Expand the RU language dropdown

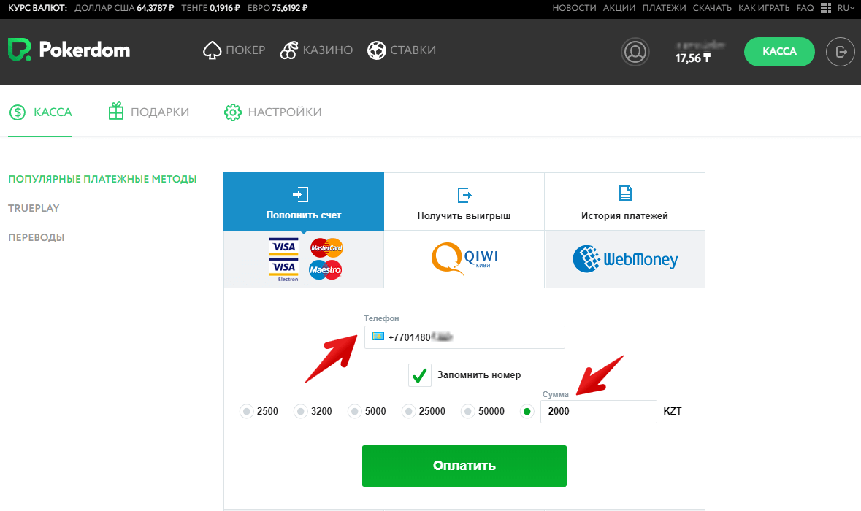point(846,8)
